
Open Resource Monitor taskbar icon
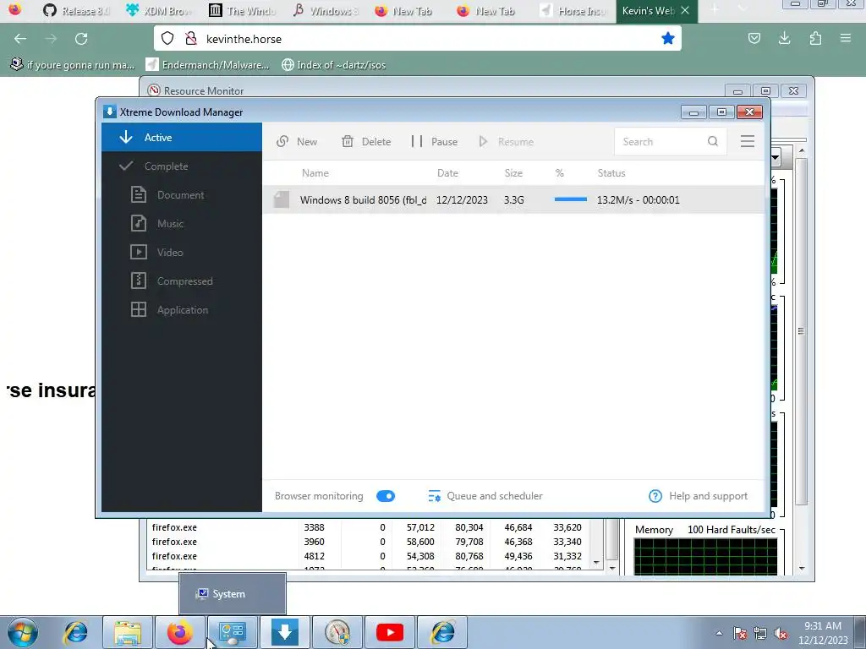tap(337, 632)
